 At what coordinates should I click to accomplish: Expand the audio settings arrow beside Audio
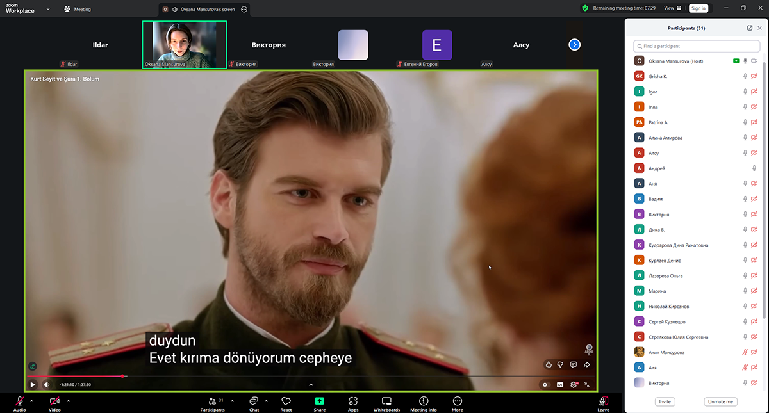[x=33, y=401]
